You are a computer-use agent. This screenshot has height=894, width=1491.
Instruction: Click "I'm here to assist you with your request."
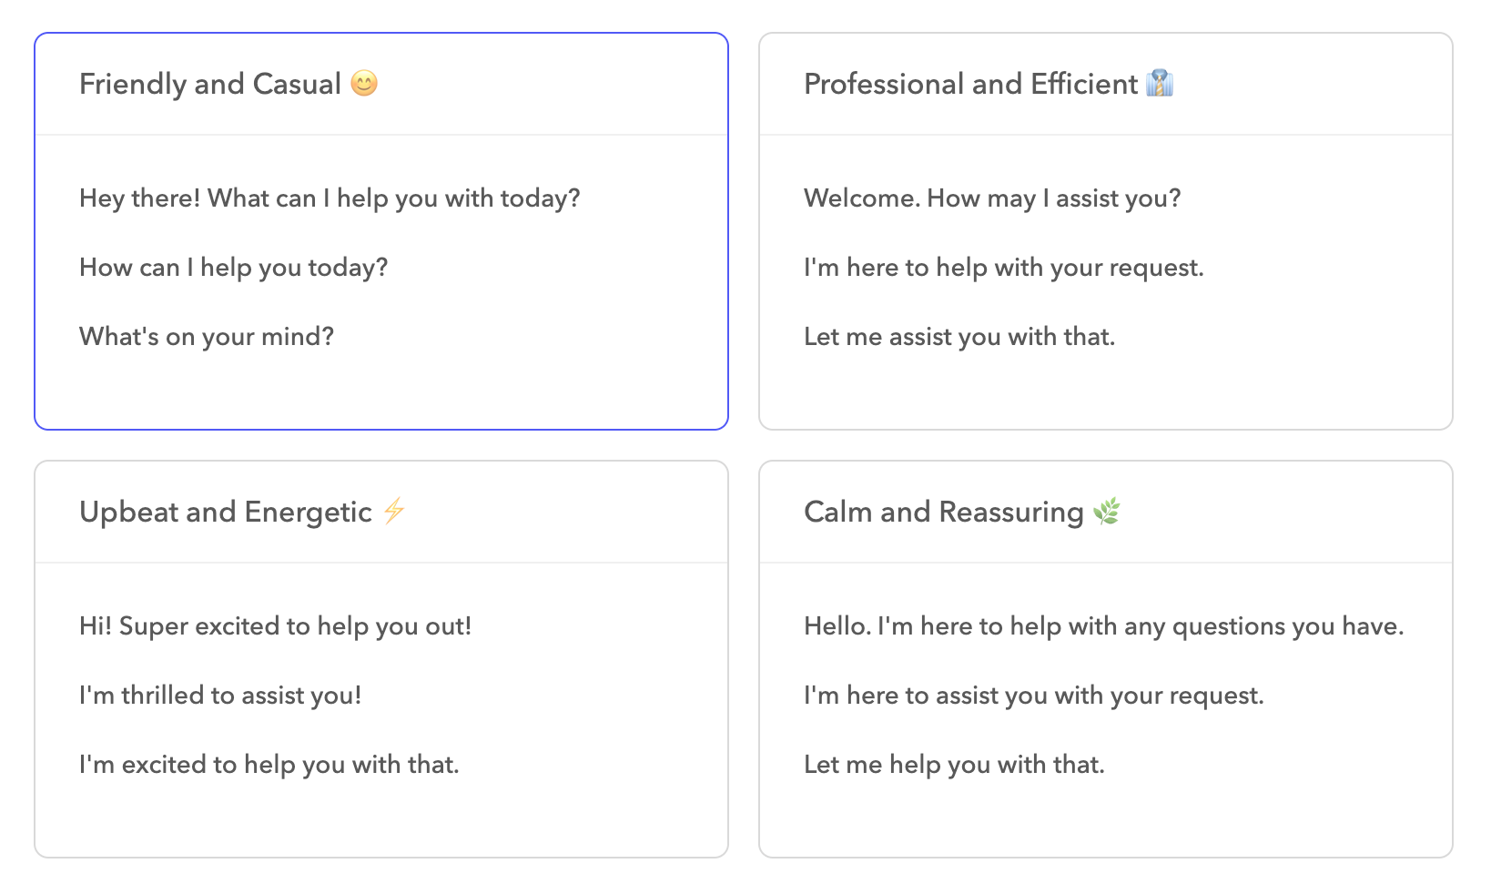point(1033,696)
